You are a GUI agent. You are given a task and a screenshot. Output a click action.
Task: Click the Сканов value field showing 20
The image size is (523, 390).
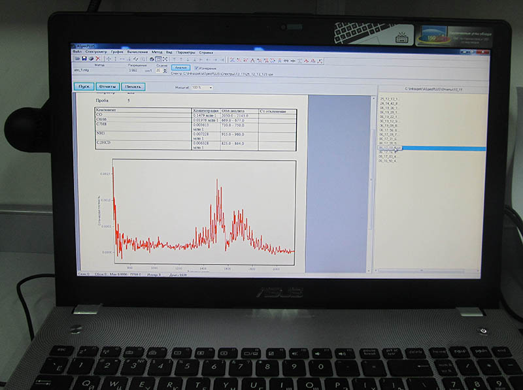click(x=159, y=71)
